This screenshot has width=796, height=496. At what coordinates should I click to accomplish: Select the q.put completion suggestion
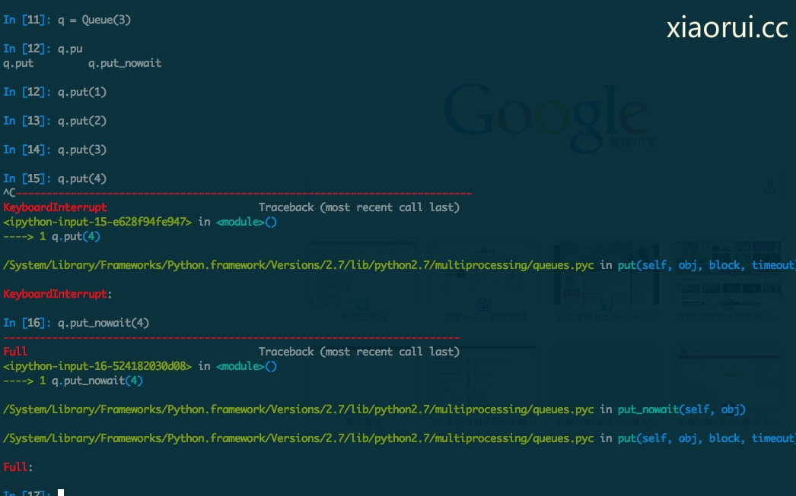pos(18,63)
